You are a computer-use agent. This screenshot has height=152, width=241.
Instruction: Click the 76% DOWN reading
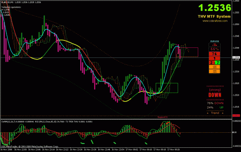[215, 103]
